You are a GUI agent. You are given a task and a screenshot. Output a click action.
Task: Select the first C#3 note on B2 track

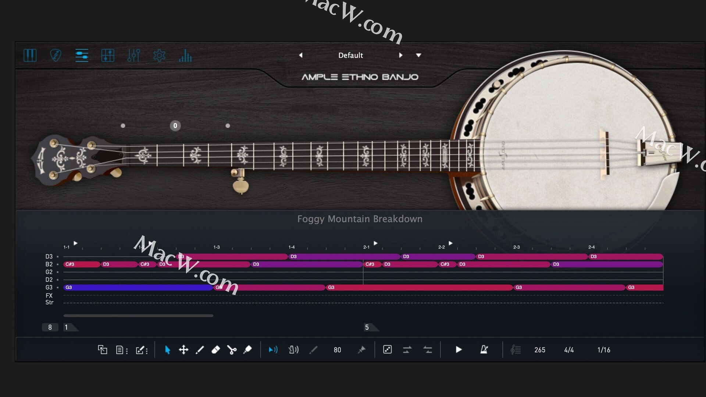pos(82,264)
